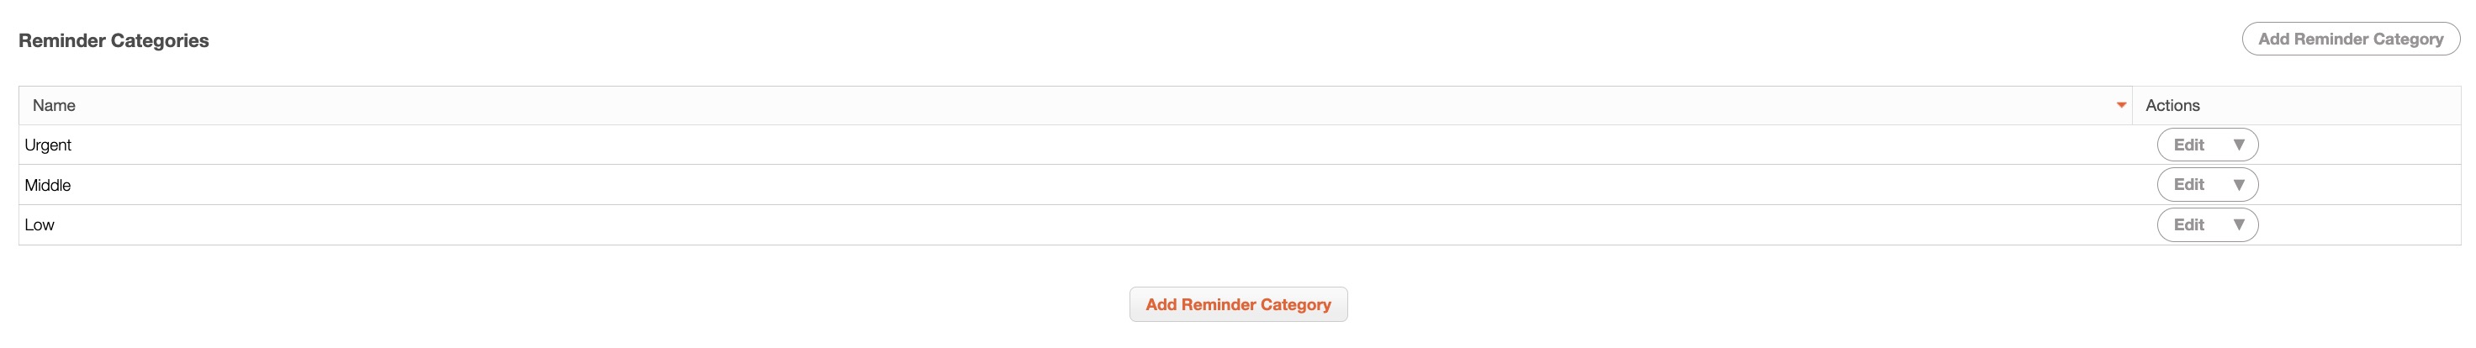The height and width of the screenshot is (348, 2476).
Task: Click the top-right Add Reminder Category button
Action: [2350, 40]
